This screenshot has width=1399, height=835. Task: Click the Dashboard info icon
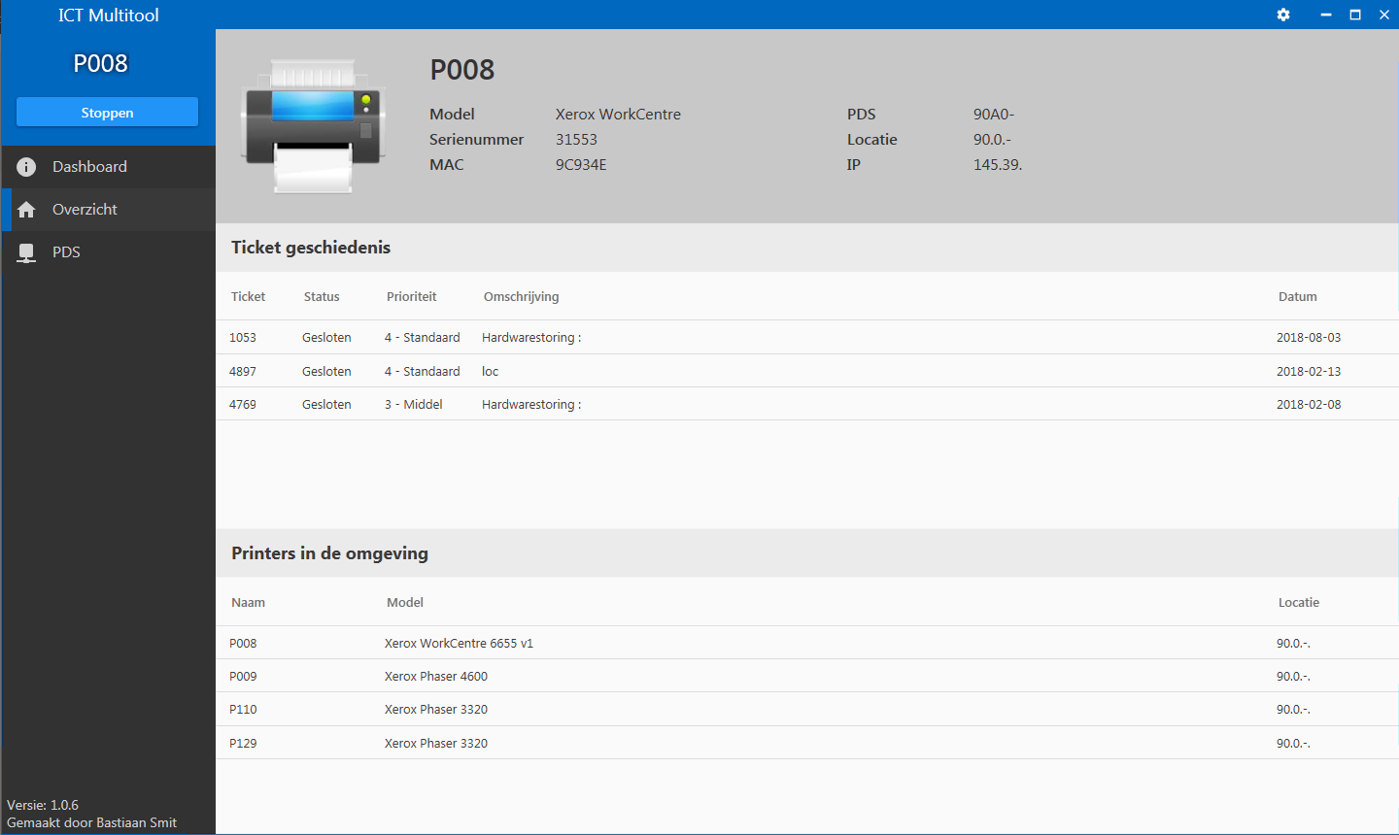[26, 167]
